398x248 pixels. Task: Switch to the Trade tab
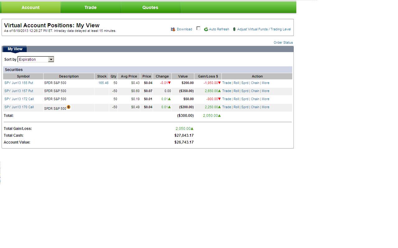[x=90, y=7]
